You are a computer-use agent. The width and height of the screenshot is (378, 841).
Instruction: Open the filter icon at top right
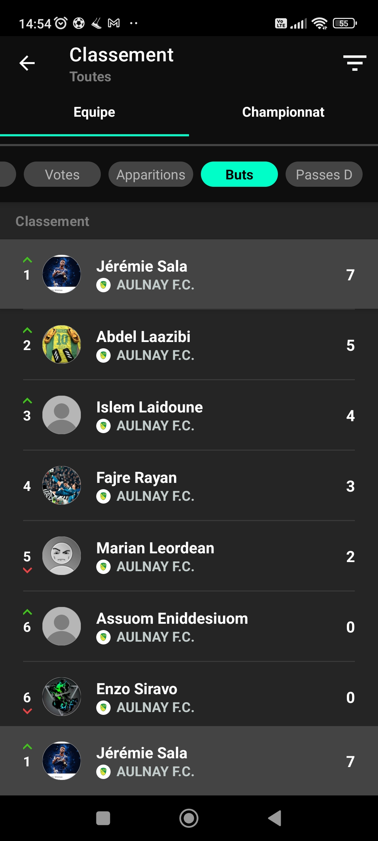(x=355, y=63)
